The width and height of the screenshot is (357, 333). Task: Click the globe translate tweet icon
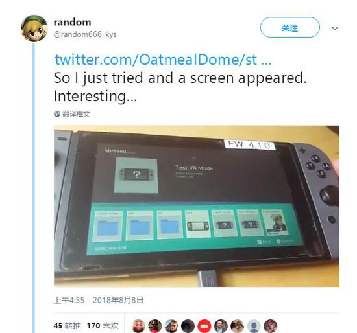57,114
